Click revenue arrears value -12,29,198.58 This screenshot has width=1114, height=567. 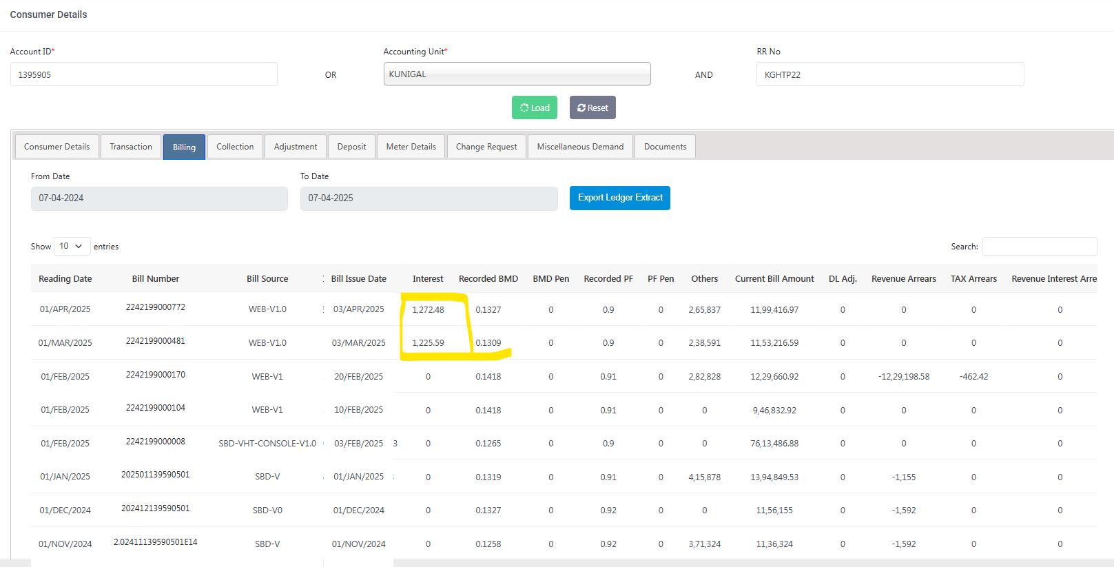pyautogui.click(x=904, y=377)
